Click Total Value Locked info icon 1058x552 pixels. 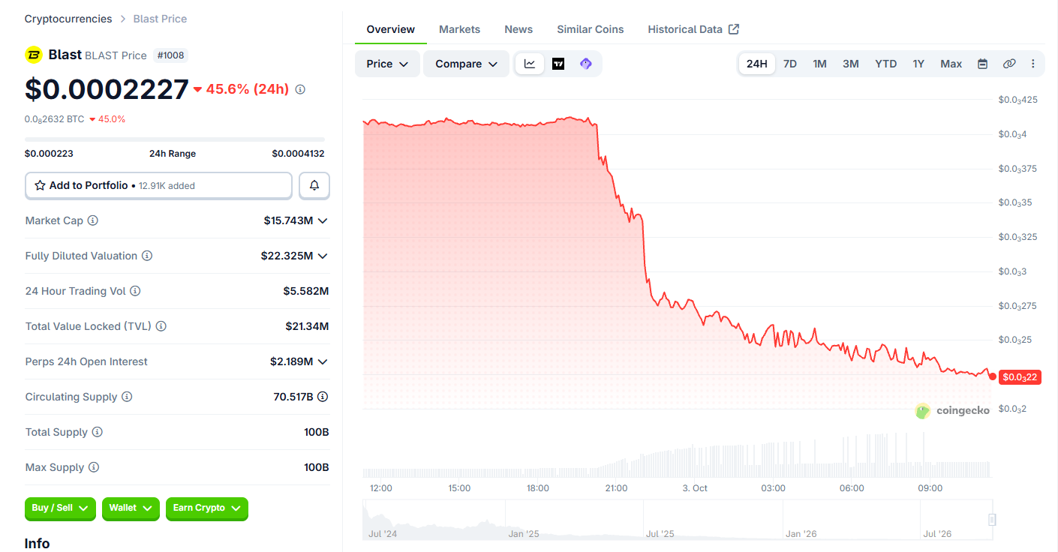click(x=161, y=326)
